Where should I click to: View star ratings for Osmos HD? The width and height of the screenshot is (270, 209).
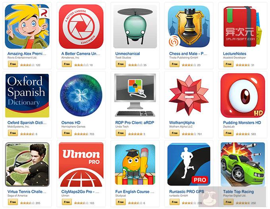coord(81,134)
